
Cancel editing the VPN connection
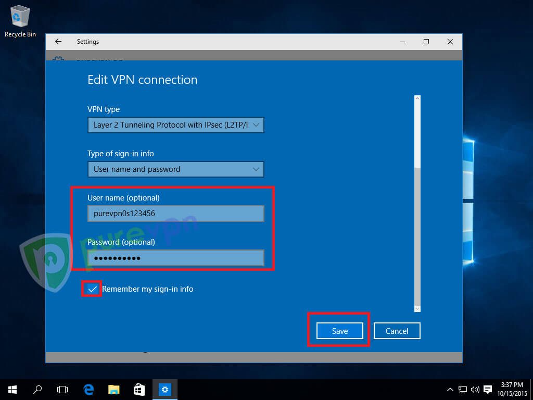click(x=397, y=331)
